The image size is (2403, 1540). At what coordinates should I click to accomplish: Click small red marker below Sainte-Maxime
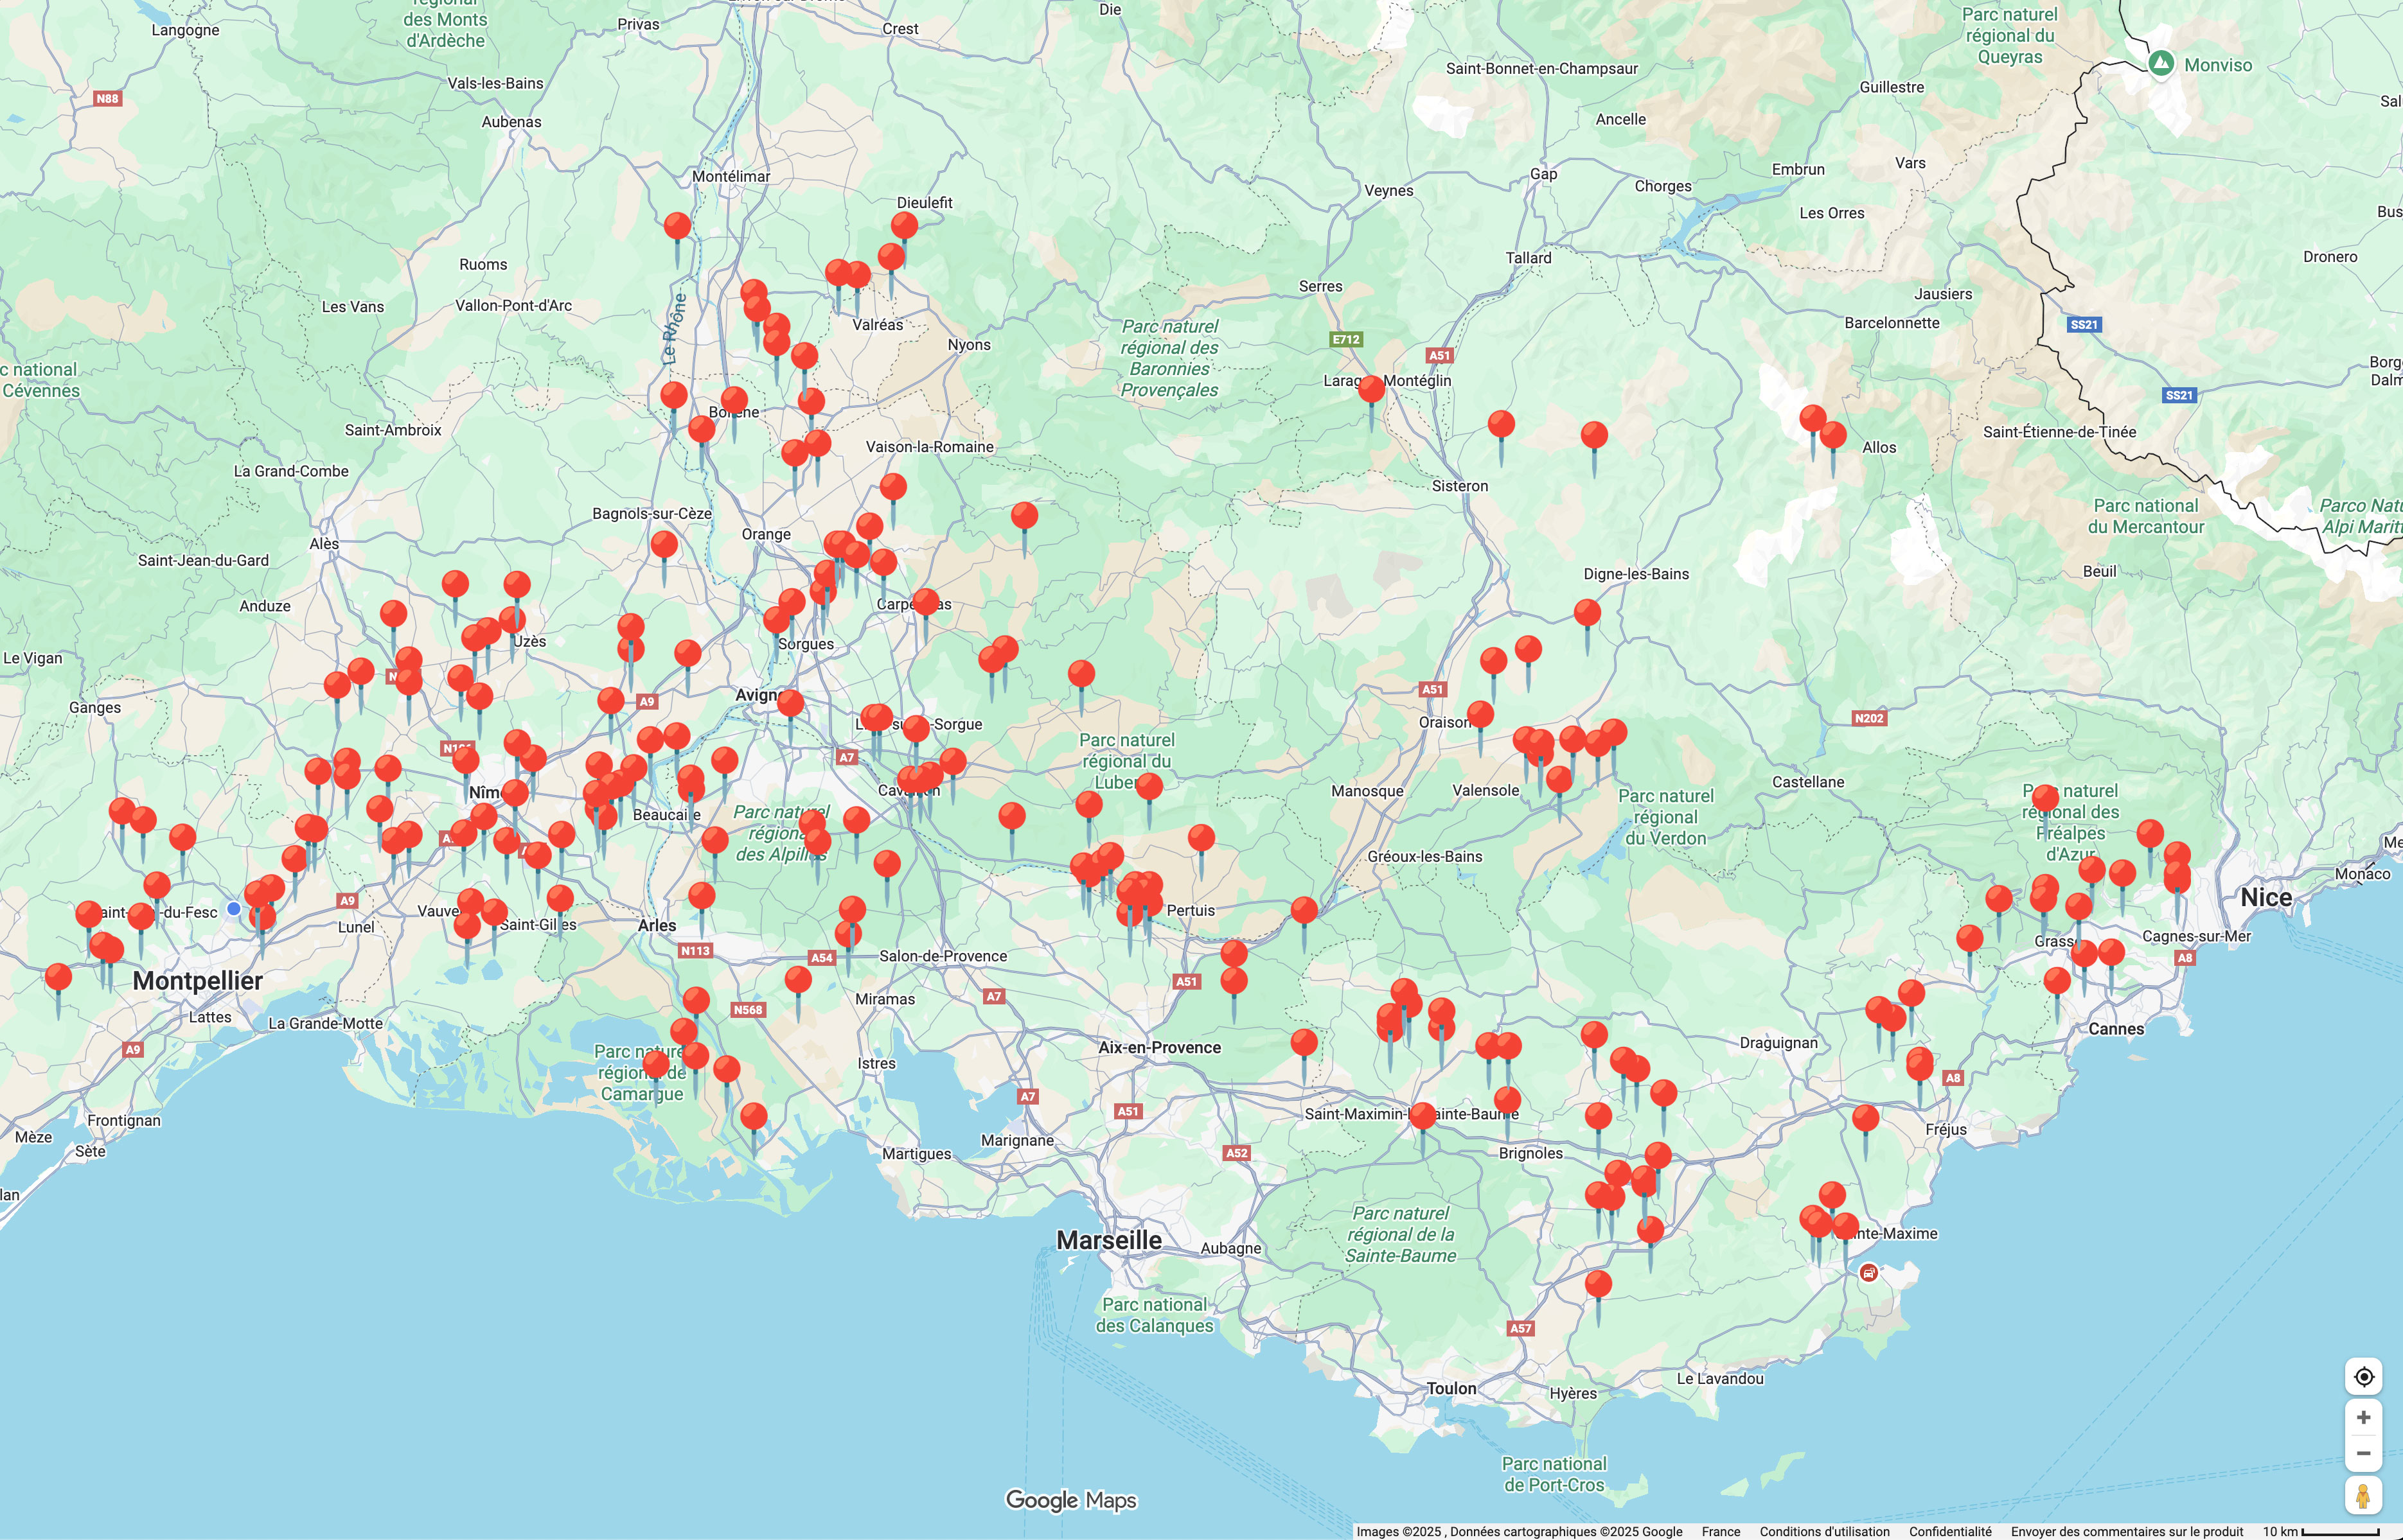(x=1868, y=1273)
